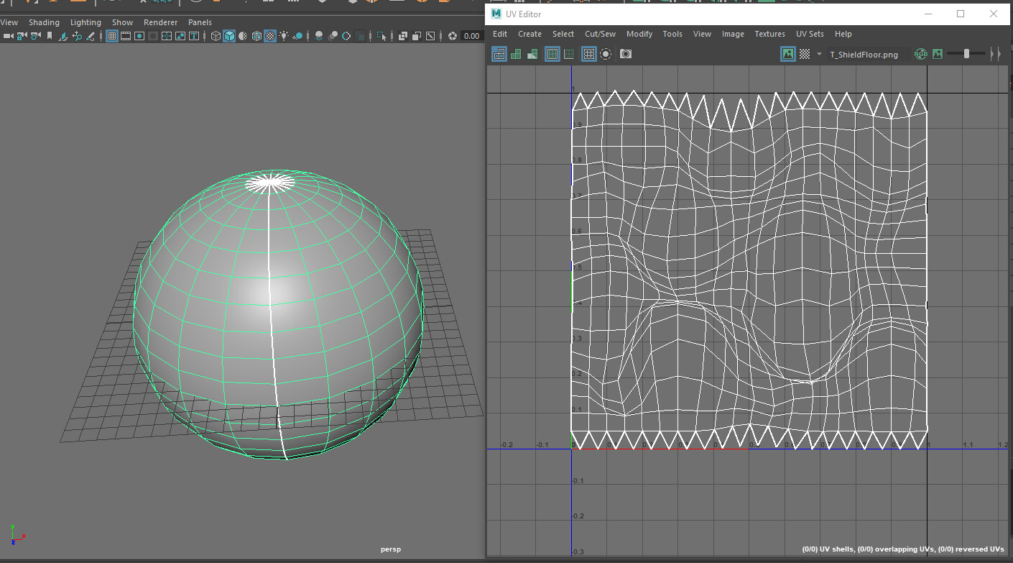This screenshot has width=1013, height=563.
Task: Click the gamma value field showing 0.00
Action: click(x=471, y=36)
